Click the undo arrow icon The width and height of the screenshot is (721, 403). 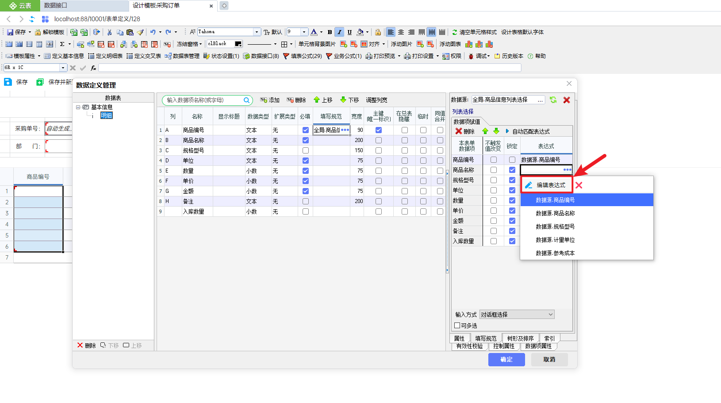tap(153, 32)
